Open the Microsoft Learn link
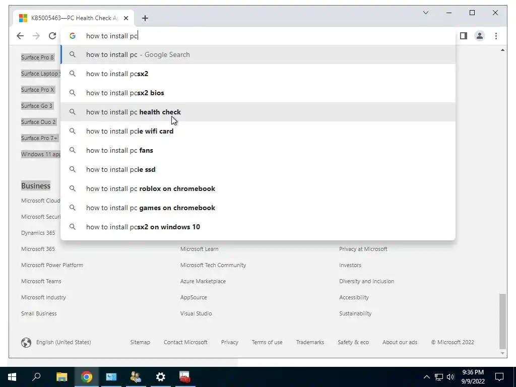The width and height of the screenshot is (516, 387). point(199,249)
